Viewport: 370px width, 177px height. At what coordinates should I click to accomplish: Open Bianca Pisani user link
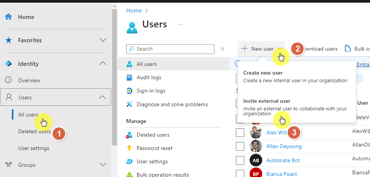click(x=282, y=174)
